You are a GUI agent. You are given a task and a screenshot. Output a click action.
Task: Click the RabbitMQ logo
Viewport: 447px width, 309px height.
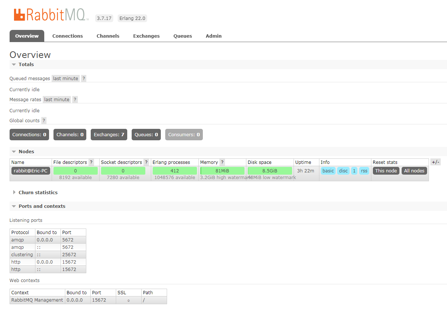tap(51, 14)
